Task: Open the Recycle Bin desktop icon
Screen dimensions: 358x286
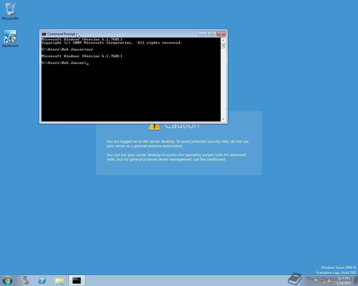Action: tap(10, 11)
